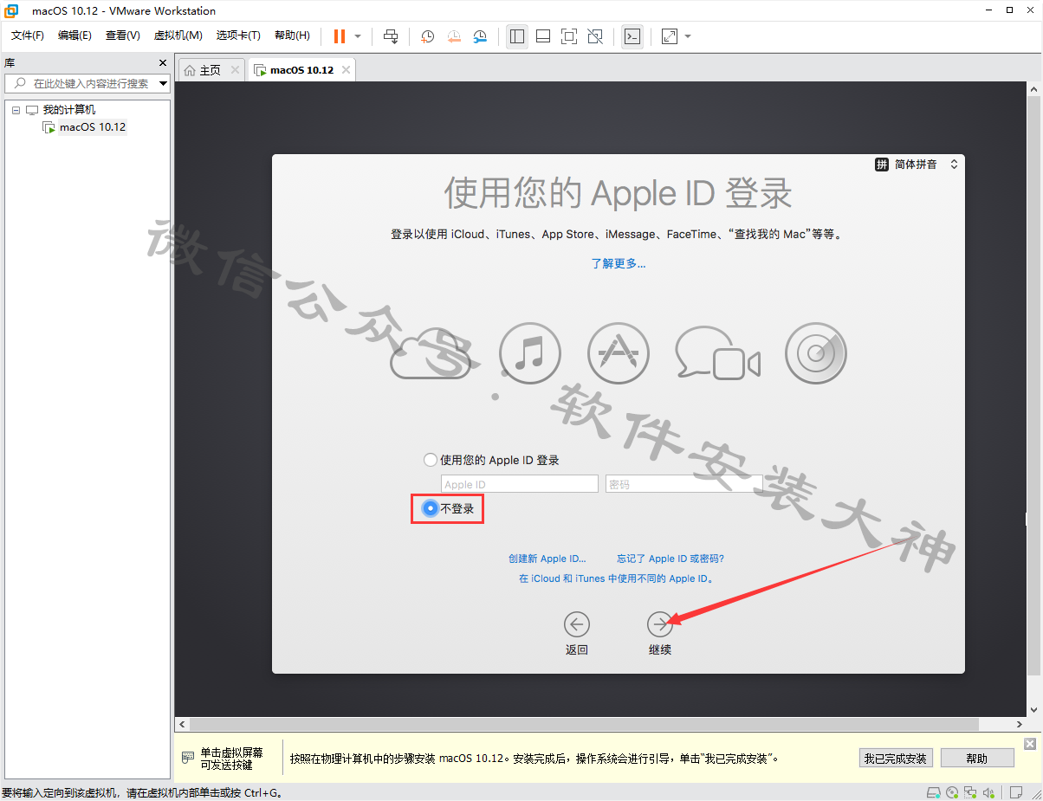This screenshot has width=1043, height=801.
Task: Click the send Ctrl+Alt+Del toolbar icon
Action: 391,36
